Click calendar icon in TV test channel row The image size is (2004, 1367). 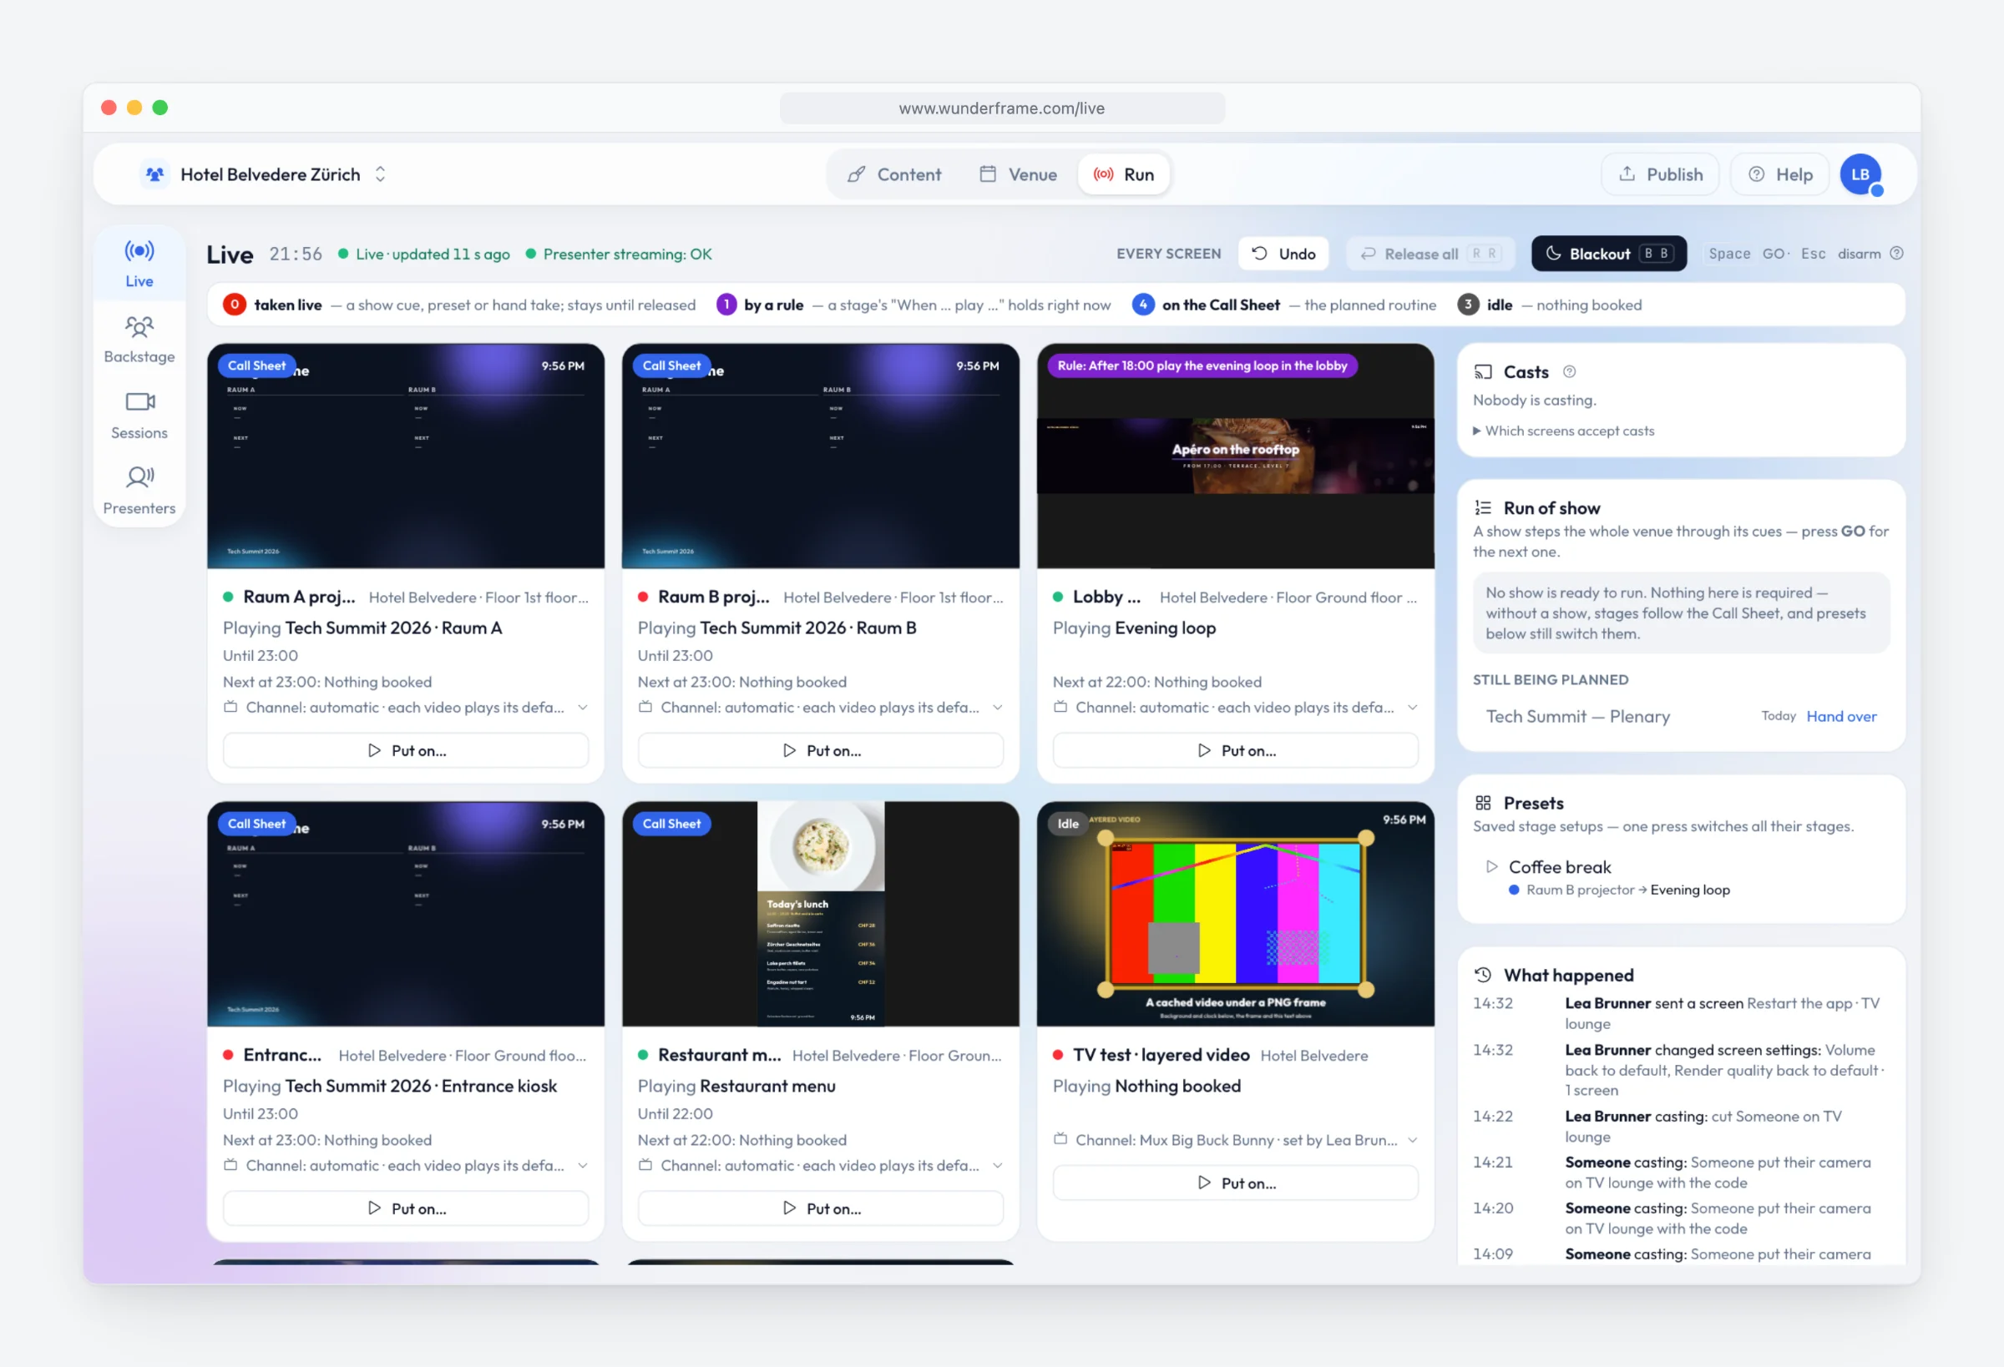(x=1060, y=1139)
